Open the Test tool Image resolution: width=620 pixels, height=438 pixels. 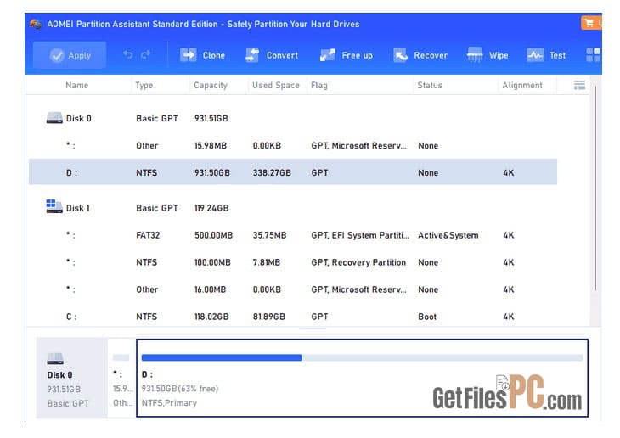click(x=546, y=55)
